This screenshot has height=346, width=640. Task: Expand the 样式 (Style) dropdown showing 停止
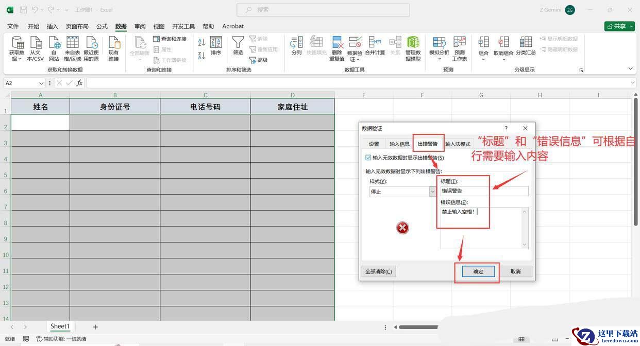pyautogui.click(x=433, y=192)
